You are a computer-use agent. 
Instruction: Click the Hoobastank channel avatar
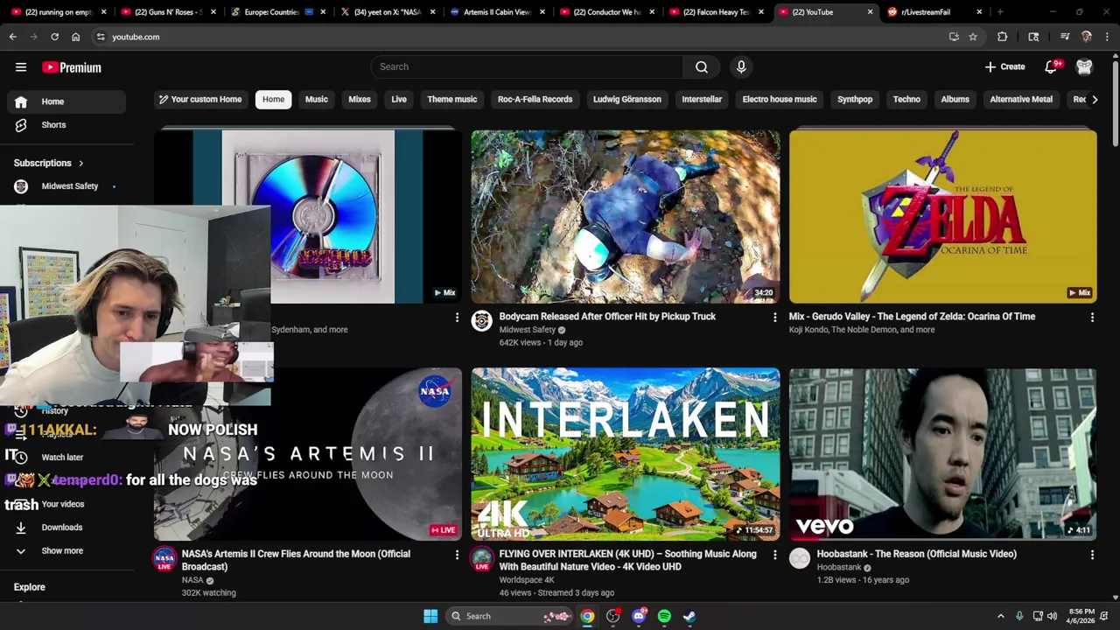(x=800, y=558)
